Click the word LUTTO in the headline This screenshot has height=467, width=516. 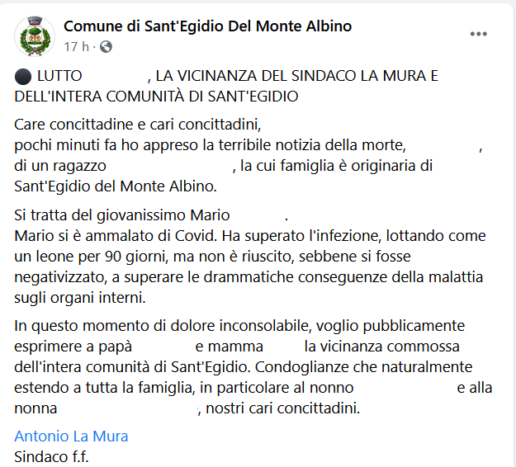[x=59, y=77]
